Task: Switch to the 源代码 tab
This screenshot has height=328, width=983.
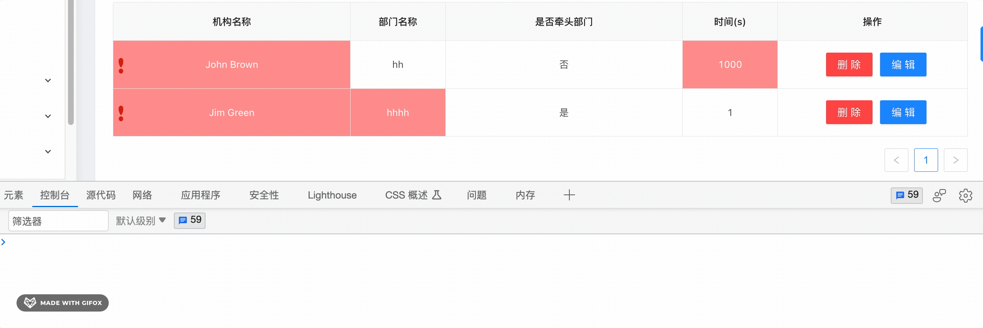Action: pyautogui.click(x=101, y=195)
